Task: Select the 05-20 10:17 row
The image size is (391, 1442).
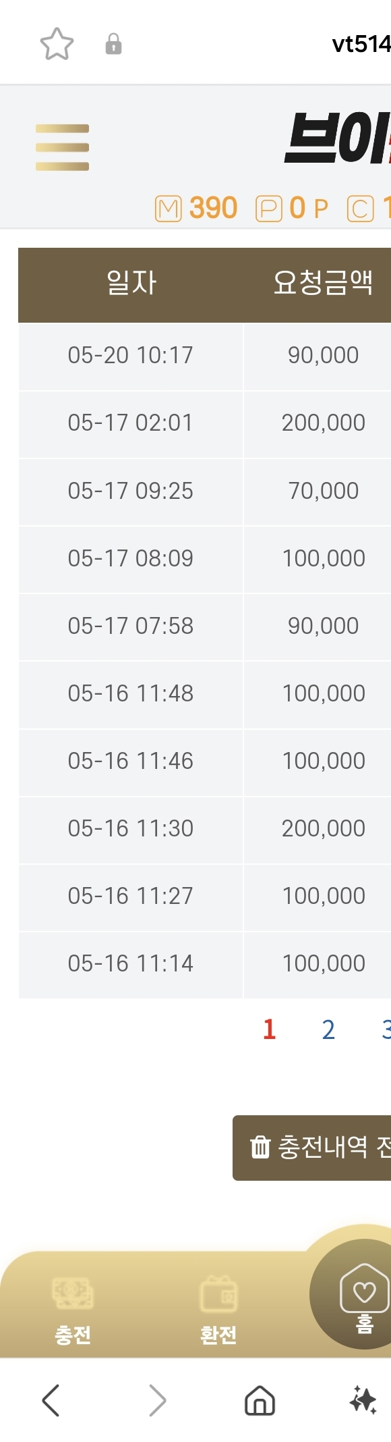Action: click(x=204, y=356)
